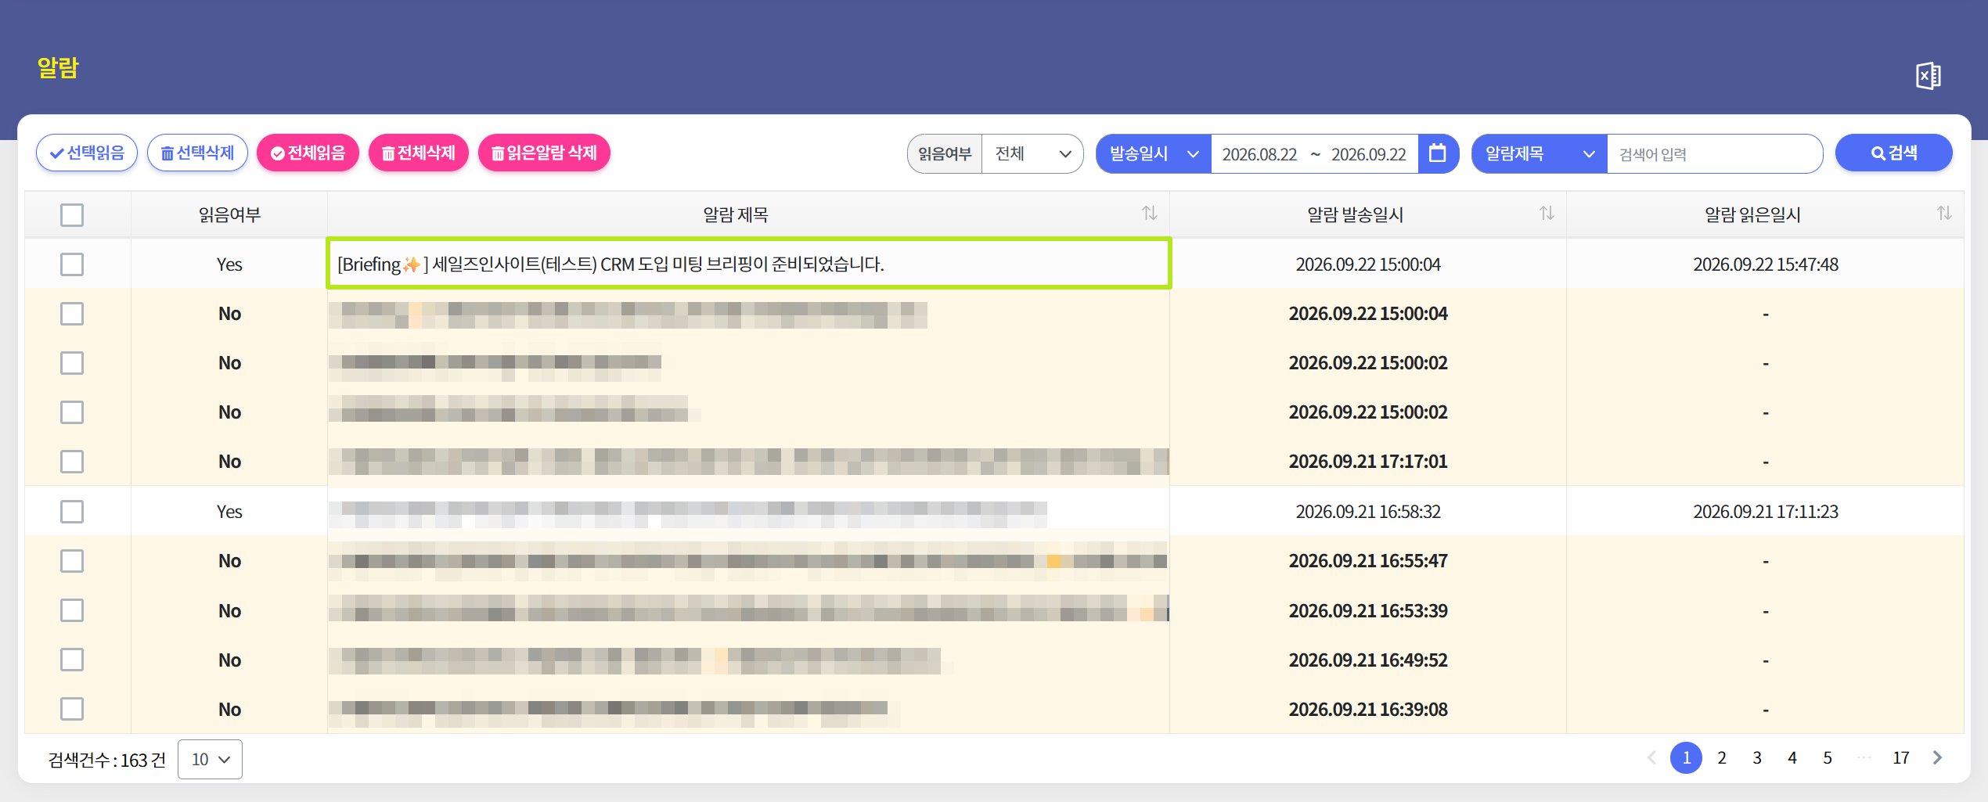The width and height of the screenshot is (1988, 802).
Task: Sort by 알람 읽은일시 column arrows
Action: 1944,214
